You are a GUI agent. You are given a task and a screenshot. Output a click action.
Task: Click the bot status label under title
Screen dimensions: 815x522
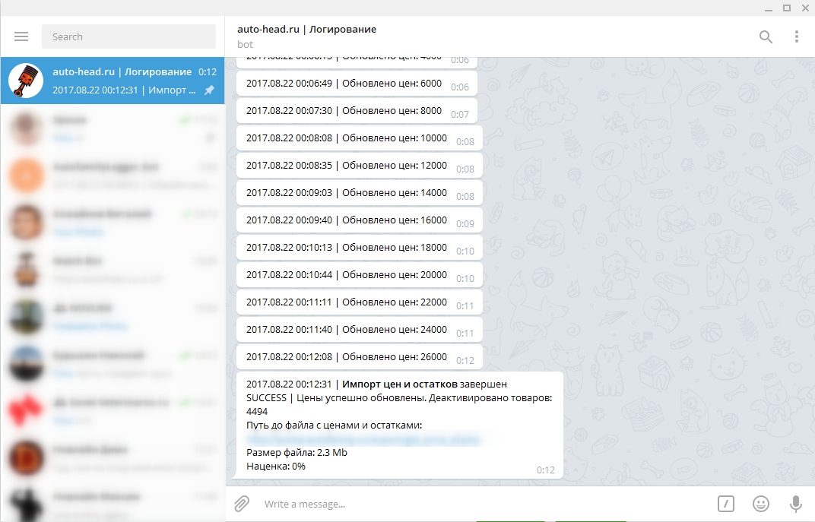coord(245,45)
